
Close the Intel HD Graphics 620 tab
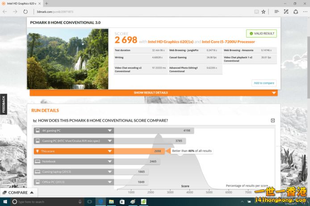pyautogui.click(x=40, y=4)
